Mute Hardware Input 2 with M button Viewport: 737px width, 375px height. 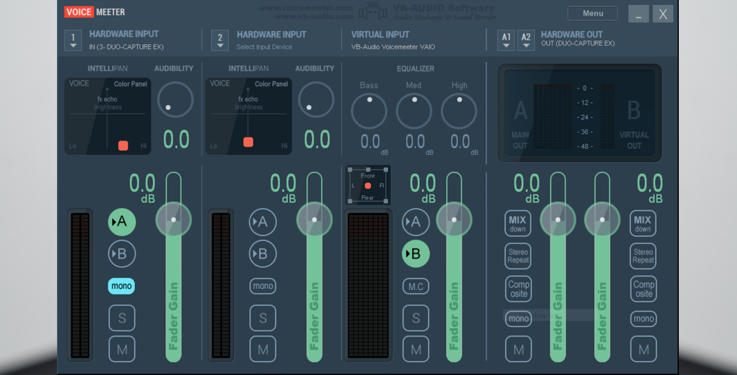(x=263, y=349)
